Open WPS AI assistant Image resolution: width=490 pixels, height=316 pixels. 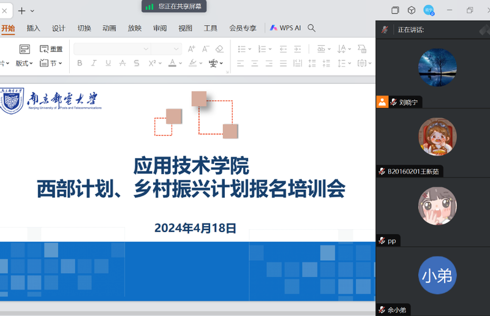(x=285, y=28)
